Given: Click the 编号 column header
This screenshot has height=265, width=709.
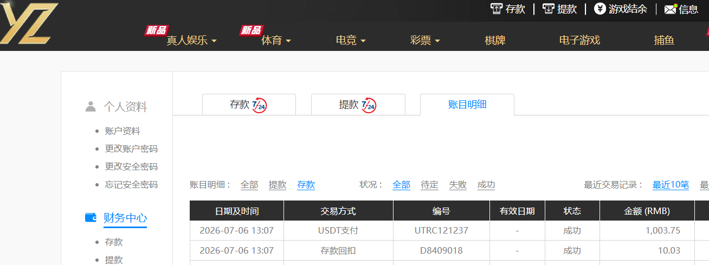Looking at the screenshot, I should click(x=441, y=211).
